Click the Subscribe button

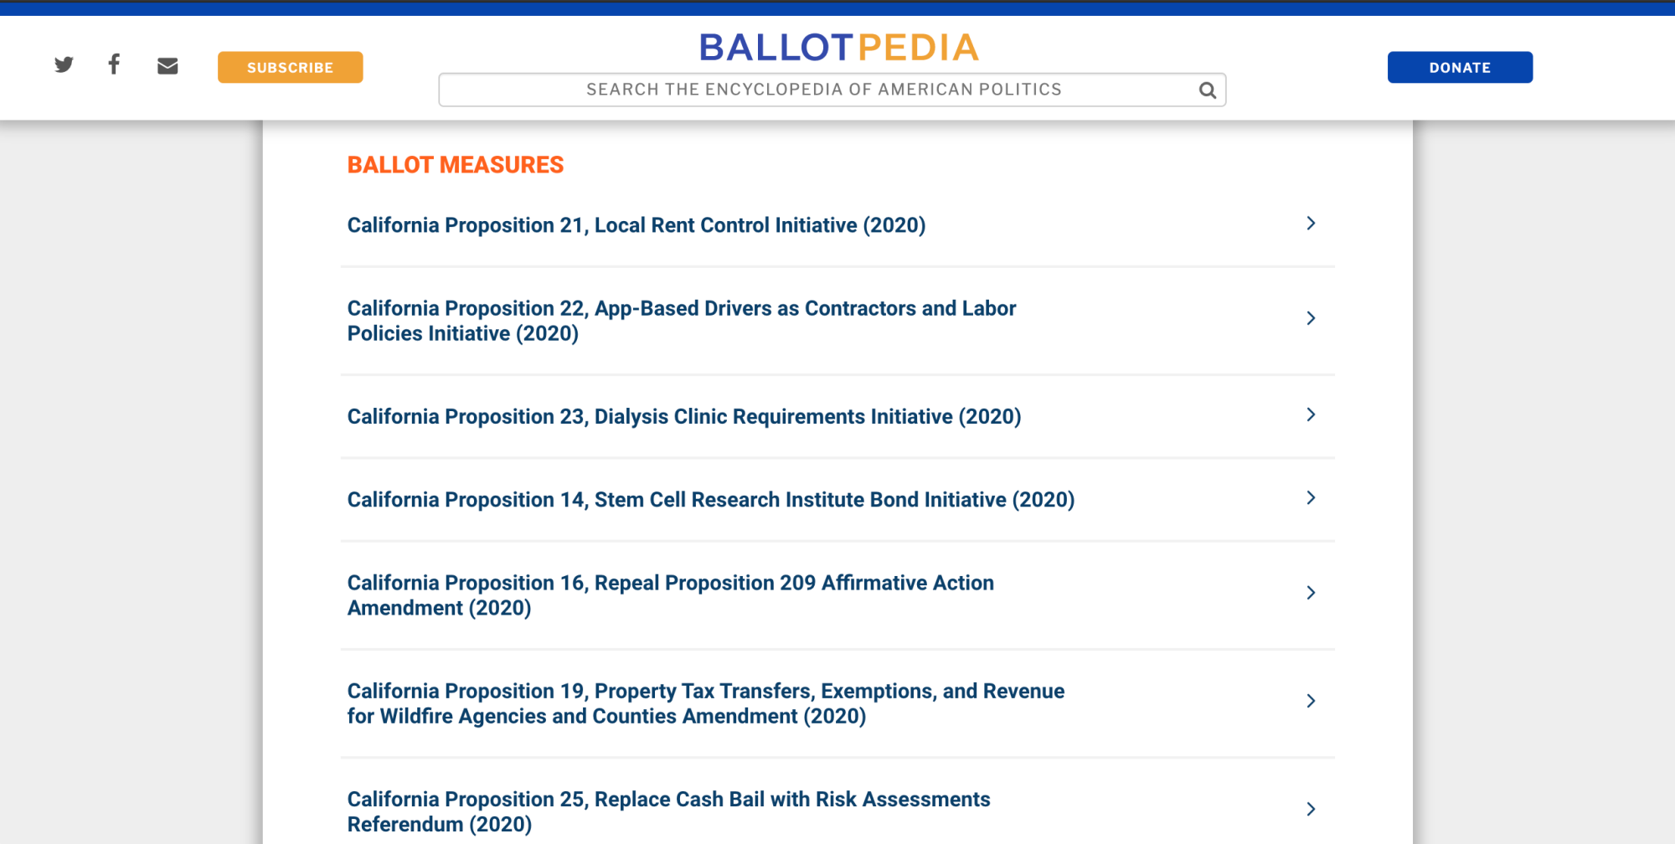(290, 67)
